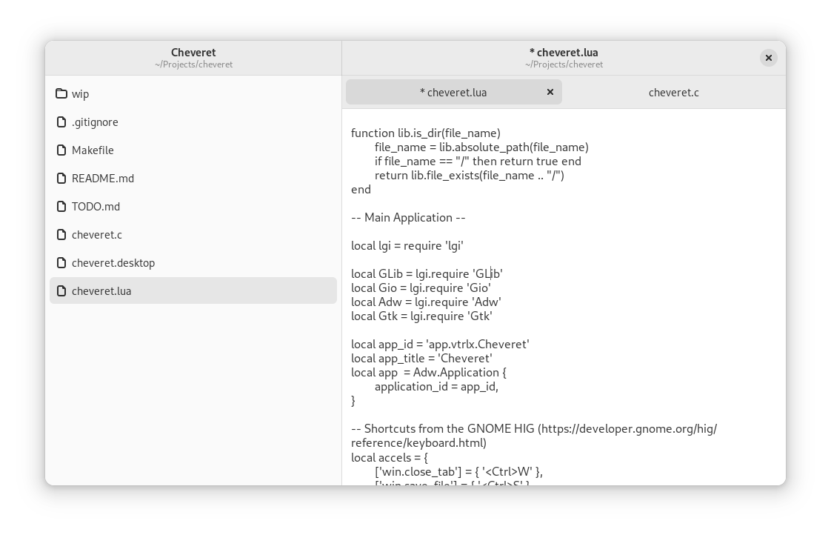Click the line 'application_id = app_id,'
Screen dimensions: 831x535
(437, 387)
